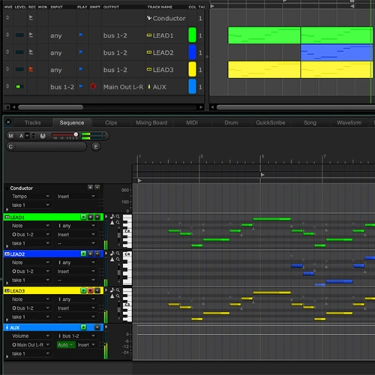Click the Main Out L-R output on AUX row

click(123, 87)
